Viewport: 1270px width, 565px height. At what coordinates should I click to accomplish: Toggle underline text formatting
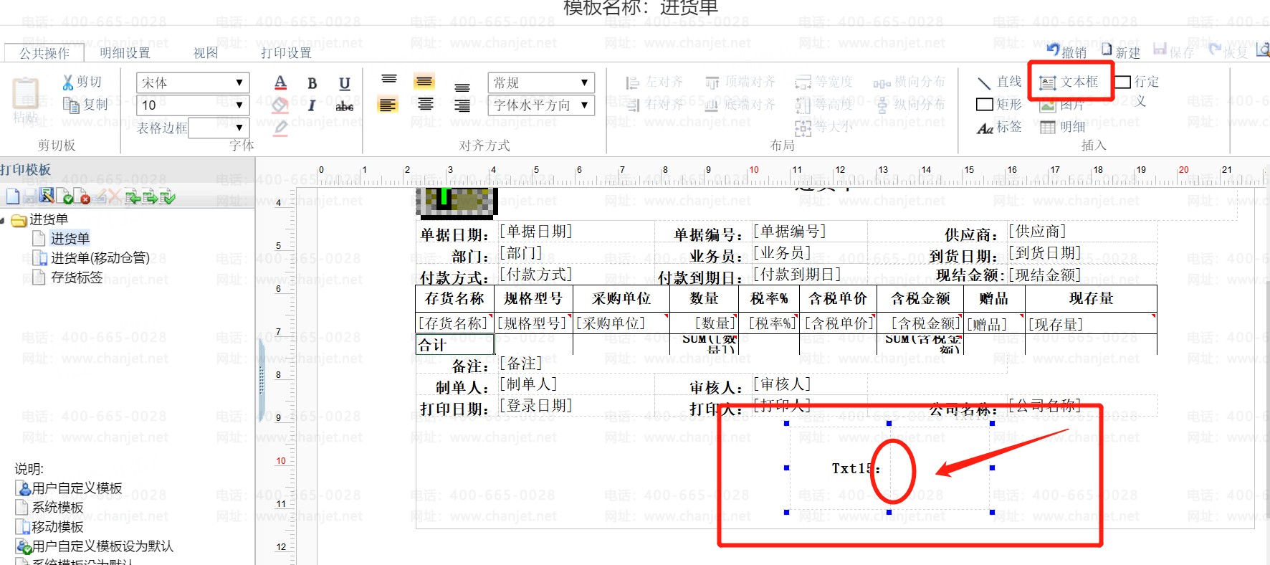click(x=345, y=83)
